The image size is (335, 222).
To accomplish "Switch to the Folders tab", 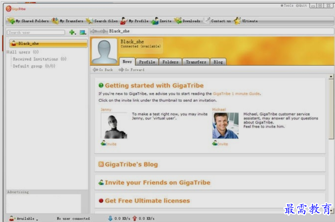I will tap(170, 62).
